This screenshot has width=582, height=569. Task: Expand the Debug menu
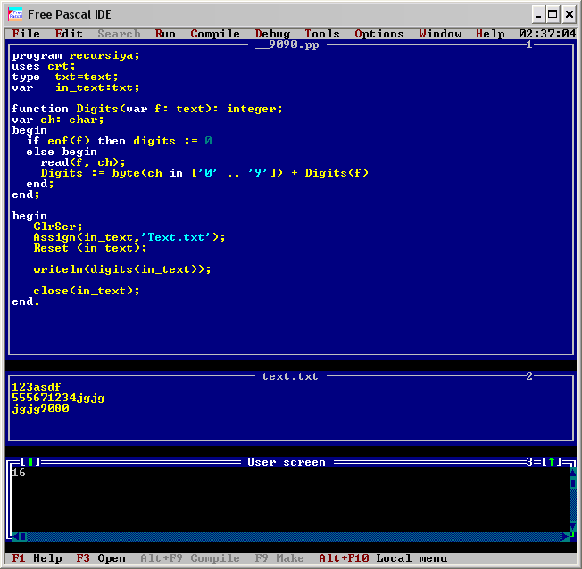coord(272,34)
